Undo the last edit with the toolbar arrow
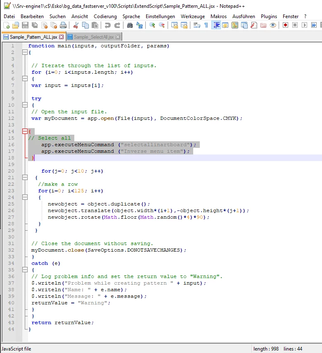The height and width of the screenshot is (353, 322). click(x=108, y=25)
